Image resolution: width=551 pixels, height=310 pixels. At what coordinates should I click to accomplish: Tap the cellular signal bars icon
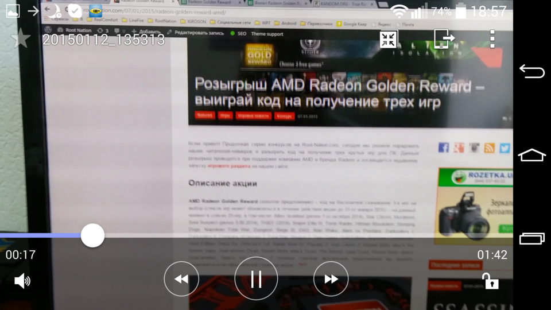click(x=419, y=11)
